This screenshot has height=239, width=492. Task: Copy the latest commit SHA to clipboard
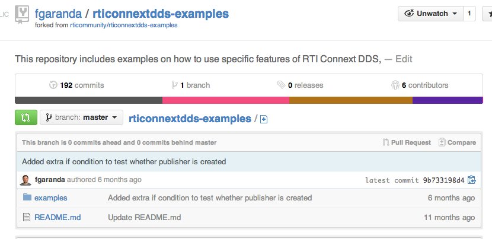pos(471,180)
